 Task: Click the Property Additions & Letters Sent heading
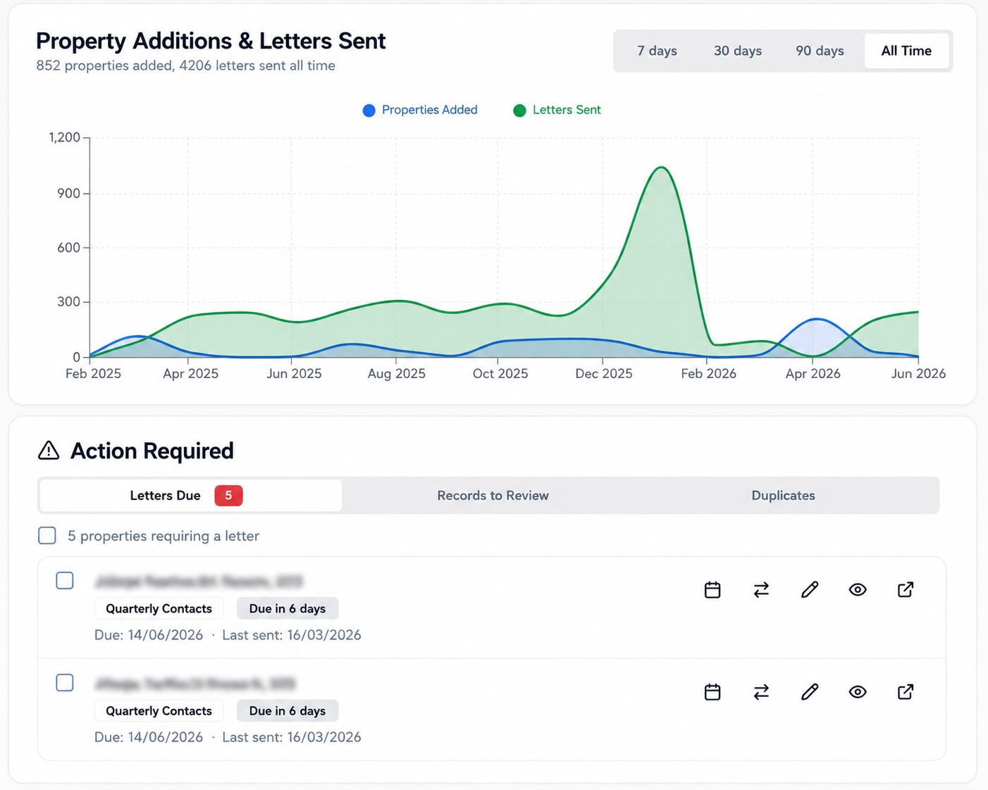(211, 41)
